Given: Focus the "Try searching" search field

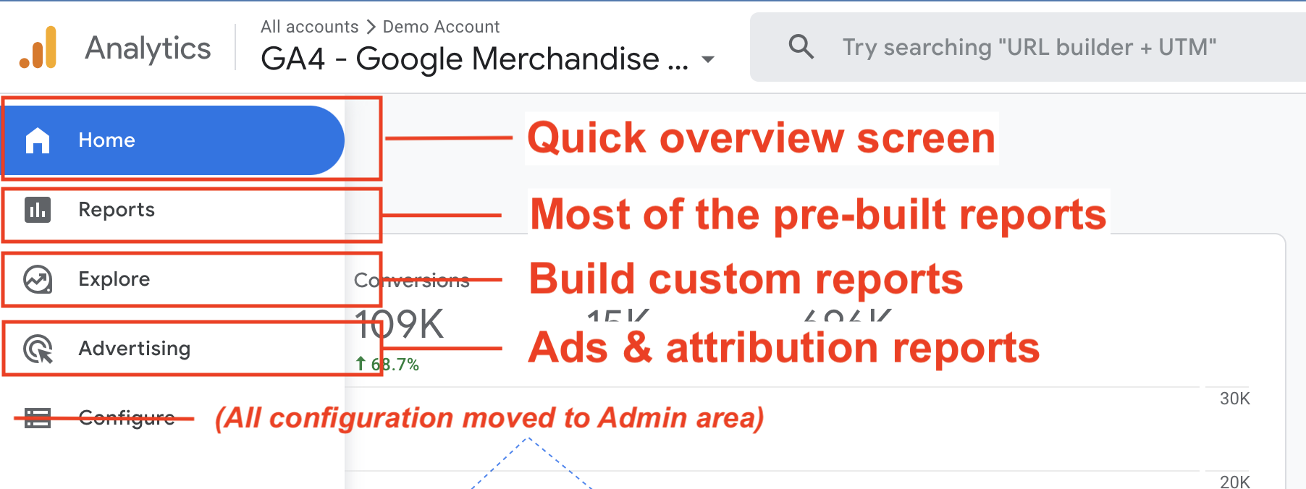Looking at the screenshot, I should point(1028,48).
